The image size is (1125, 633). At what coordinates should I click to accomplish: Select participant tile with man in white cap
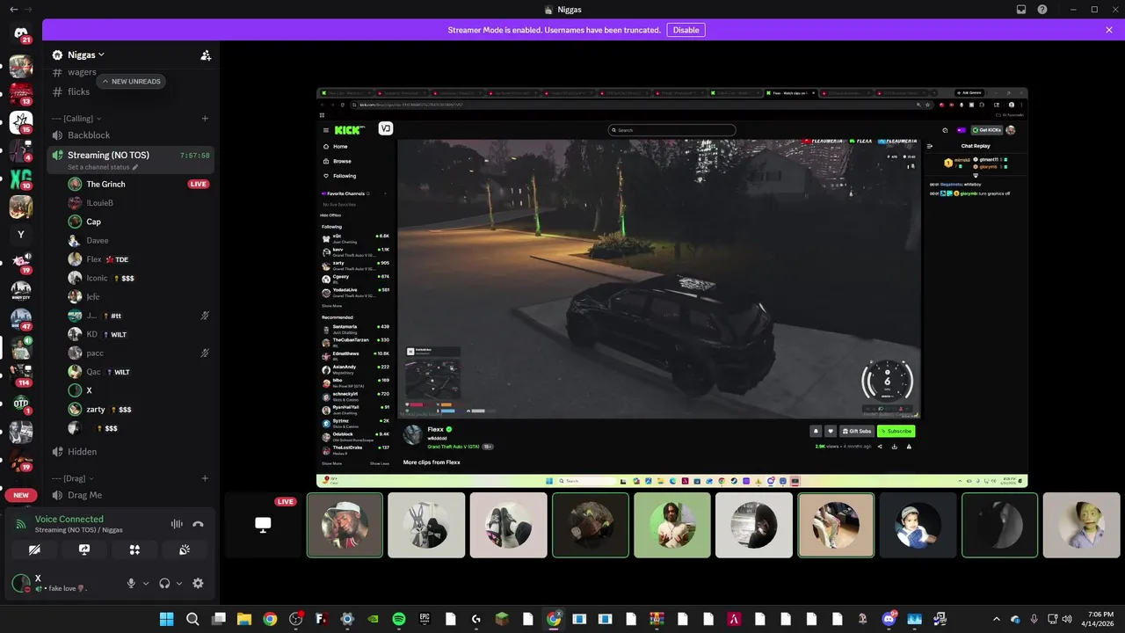click(345, 525)
